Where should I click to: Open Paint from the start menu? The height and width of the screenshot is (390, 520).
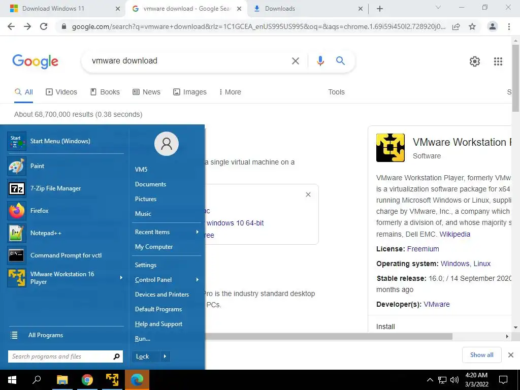pos(66,166)
